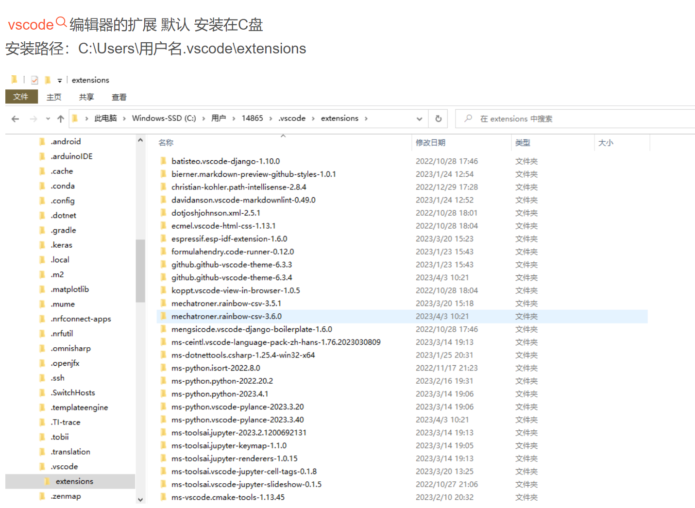Select ms-python.vscode-pylance-2023.3.40 folder name

pos(237,419)
